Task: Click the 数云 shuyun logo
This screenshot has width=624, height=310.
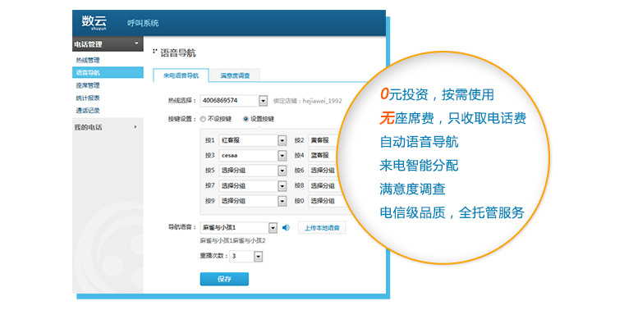Action: point(94,22)
